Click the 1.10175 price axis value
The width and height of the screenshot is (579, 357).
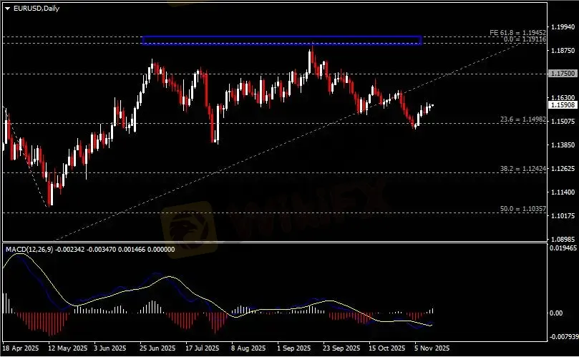tap(563, 215)
